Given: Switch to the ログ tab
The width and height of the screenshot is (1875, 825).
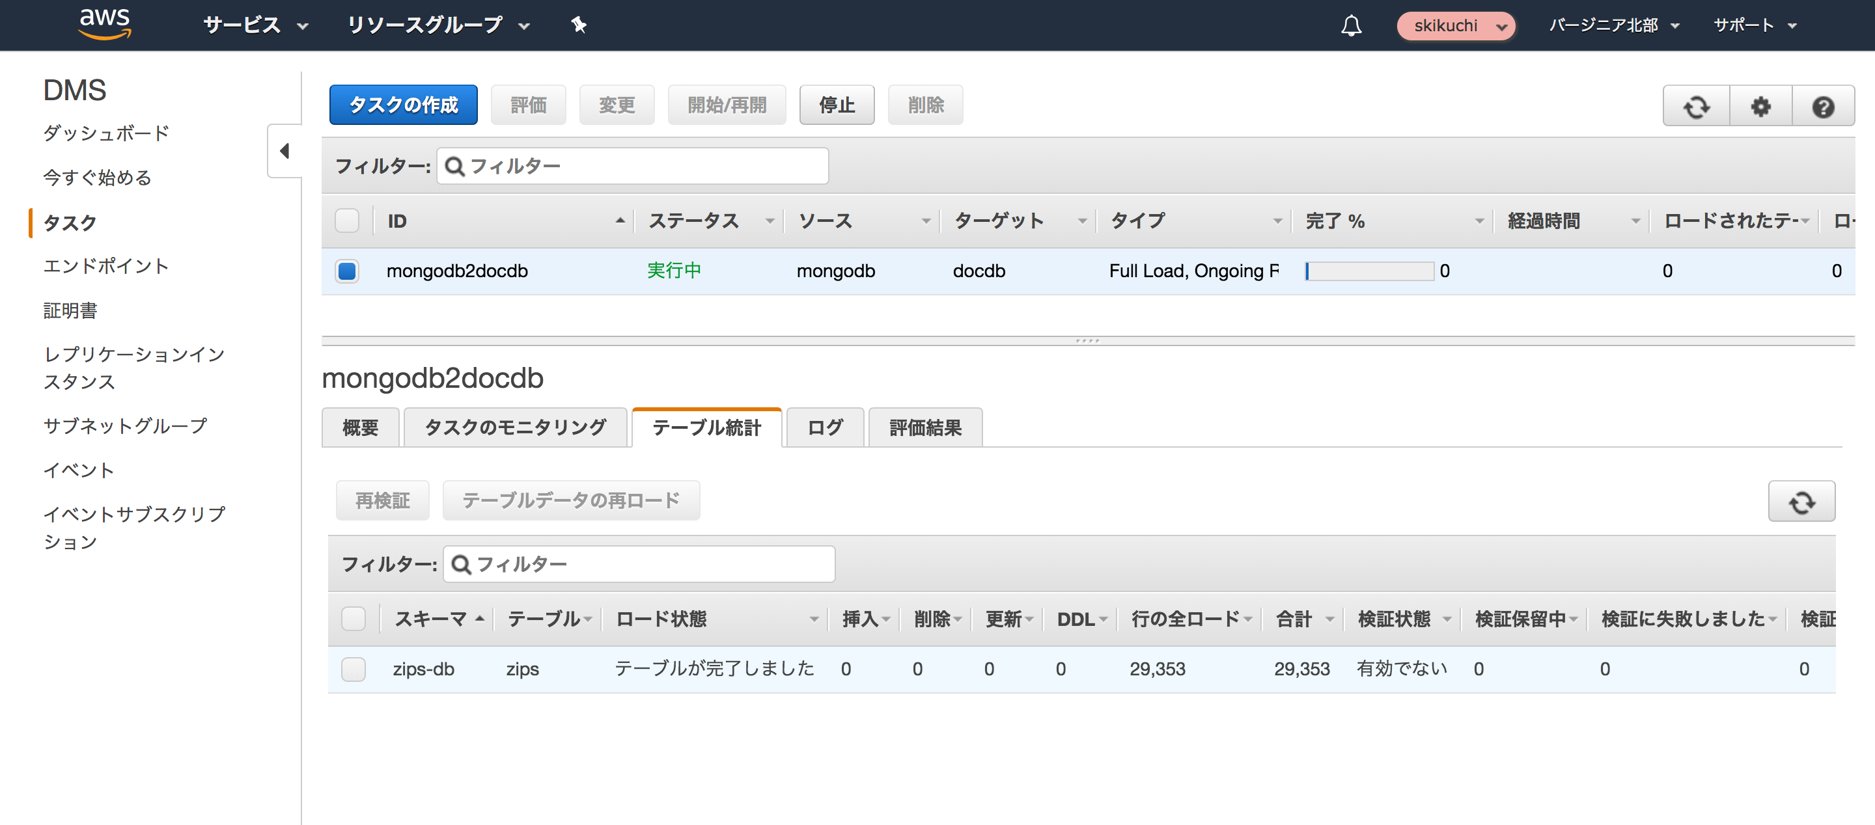Looking at the screenshot, I should tap(823, 427).
